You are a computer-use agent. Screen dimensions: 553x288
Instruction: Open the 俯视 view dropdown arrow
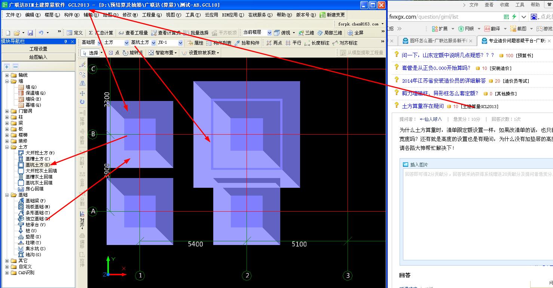pos(294,33)
